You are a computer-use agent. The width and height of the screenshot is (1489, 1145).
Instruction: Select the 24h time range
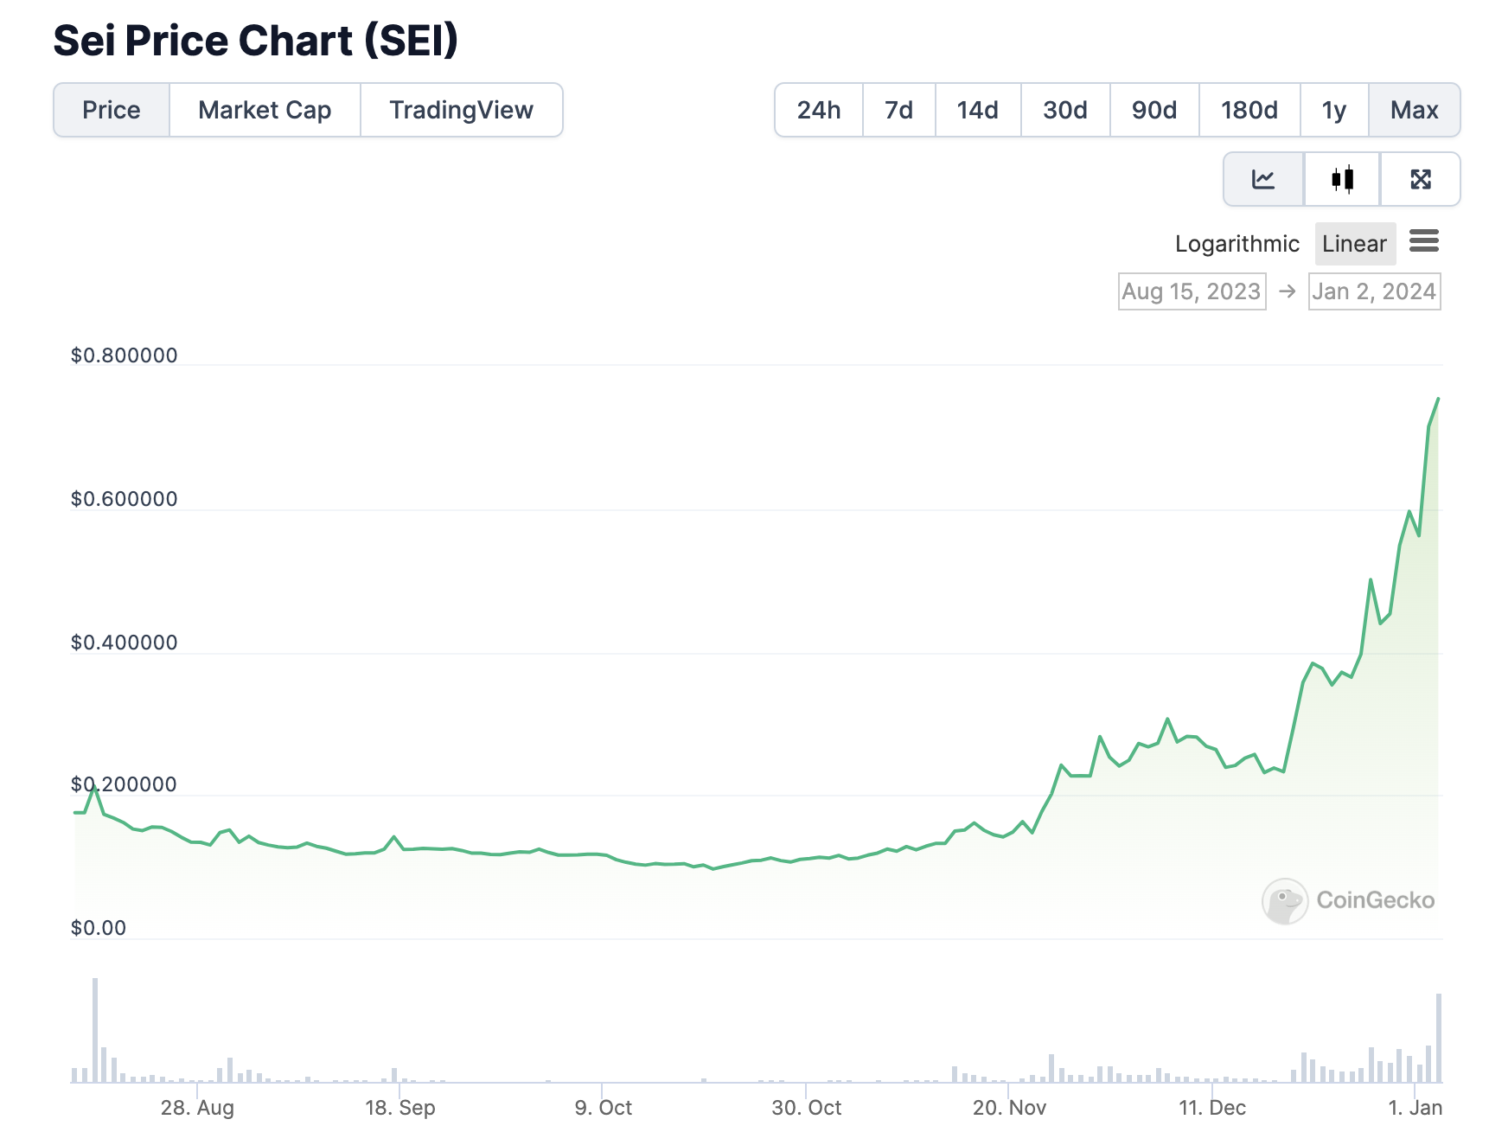819,110
